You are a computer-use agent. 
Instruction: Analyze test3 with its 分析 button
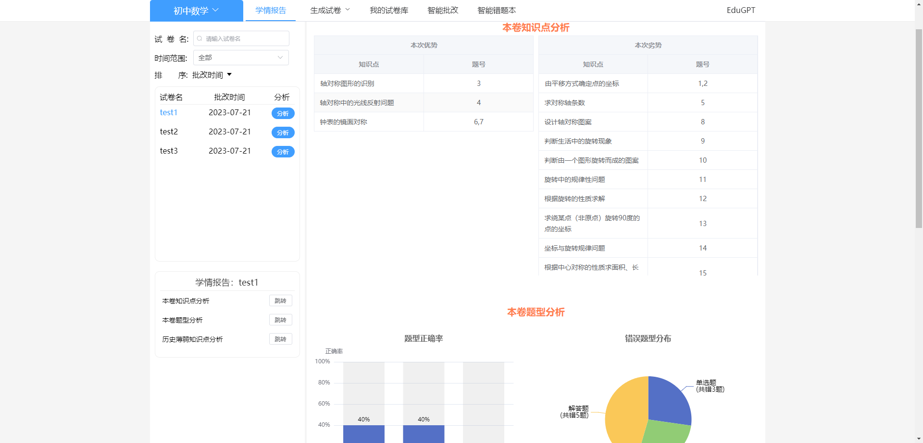[283, 152]
